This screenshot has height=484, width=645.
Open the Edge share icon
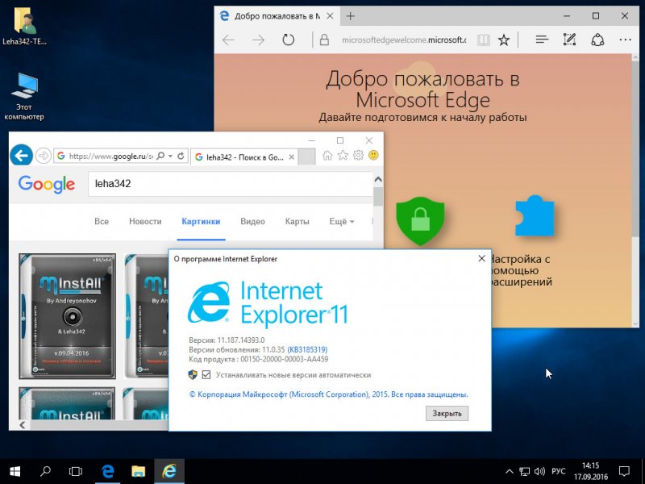(597, 40)
